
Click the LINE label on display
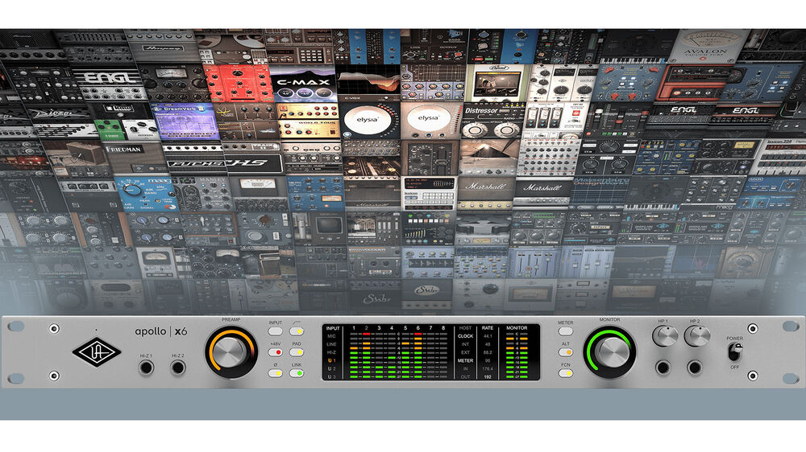click(332, 344)
